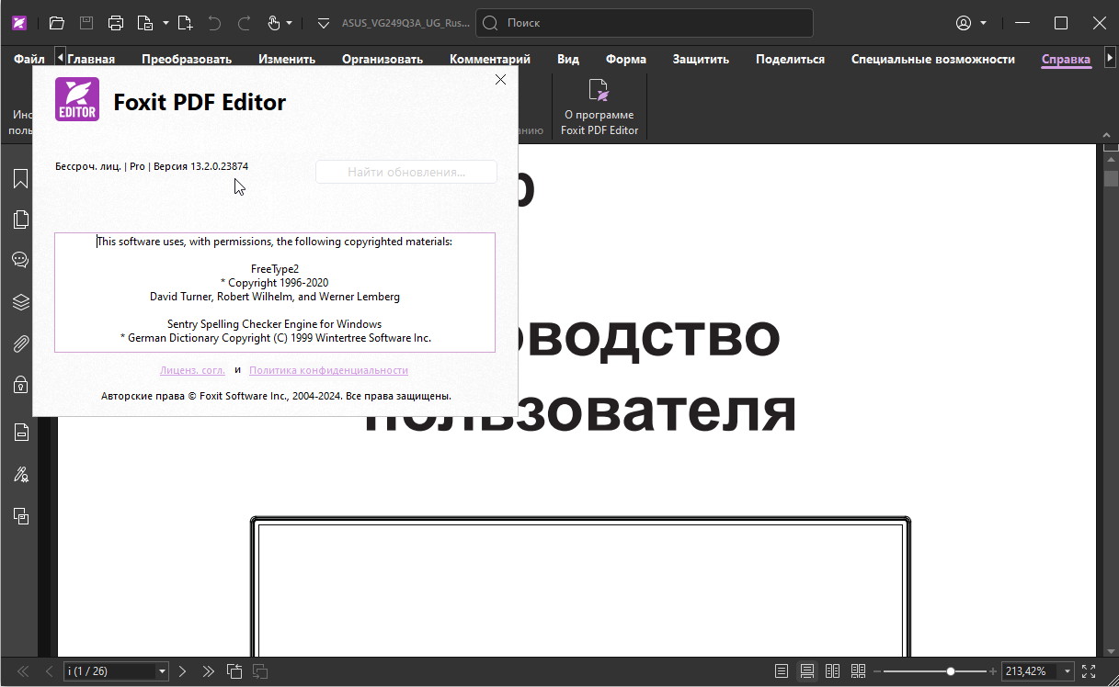
Task: Zoom in with the plus icon
Action: (991, 671)
